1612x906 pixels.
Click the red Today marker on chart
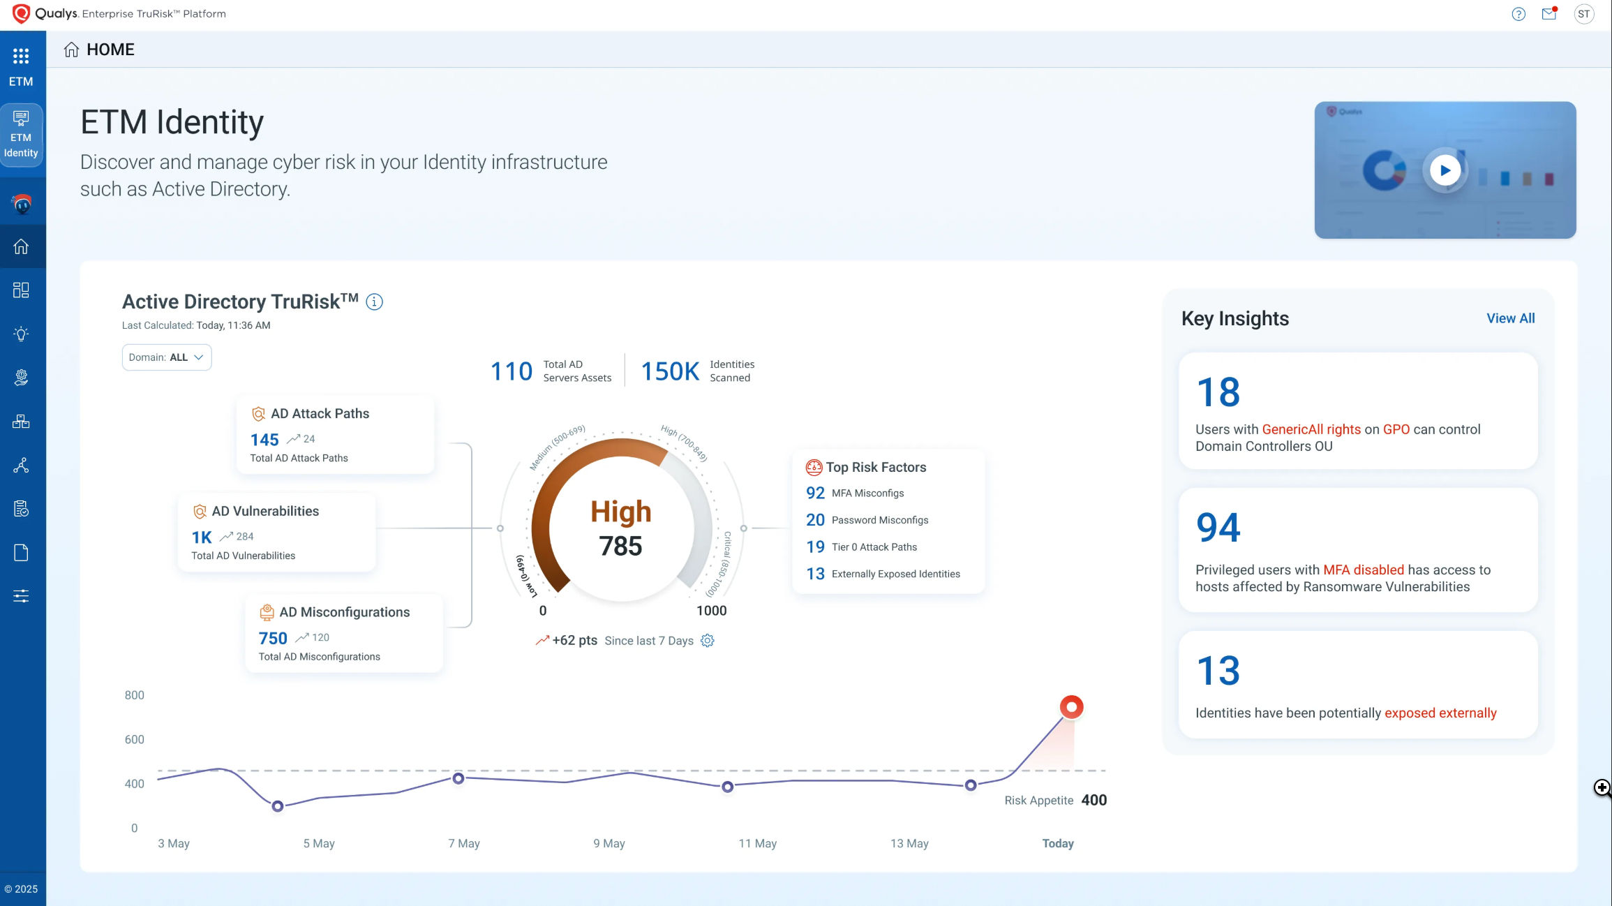tap(1071, 707)
